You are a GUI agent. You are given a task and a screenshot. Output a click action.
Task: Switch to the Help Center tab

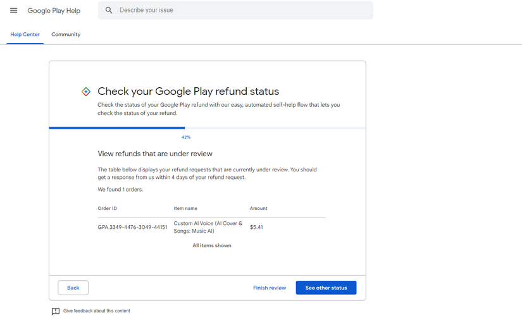[x=25, y=34]
